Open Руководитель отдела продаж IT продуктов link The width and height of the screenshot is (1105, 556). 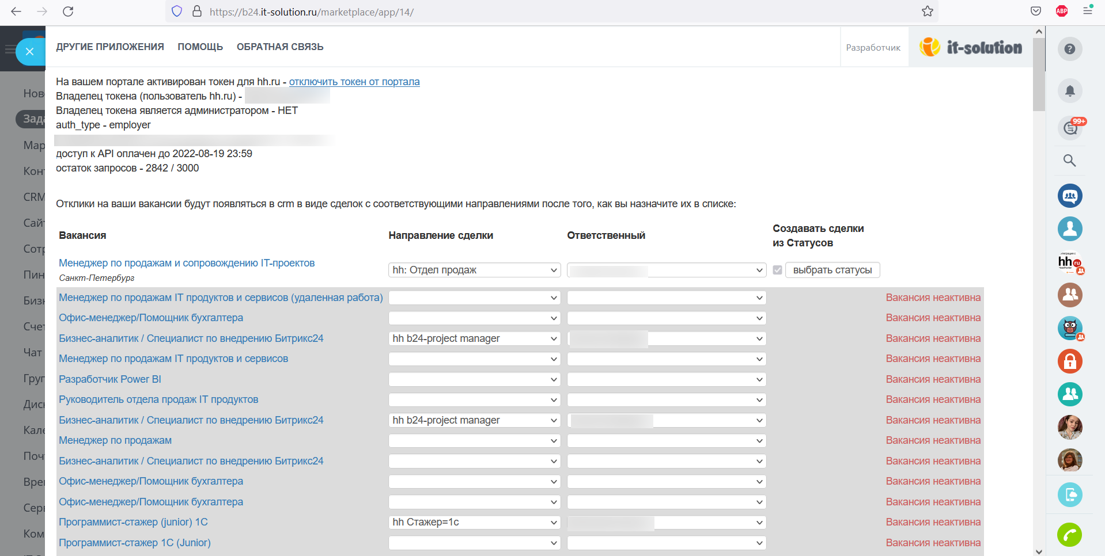pos(158,399)
